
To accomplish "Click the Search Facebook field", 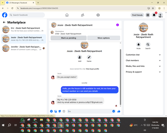I will [x=27, y=15].
